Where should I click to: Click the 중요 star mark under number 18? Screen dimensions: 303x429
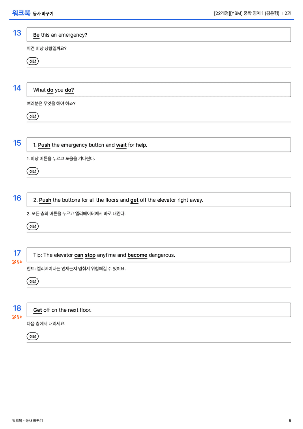(x=17, y=317)
